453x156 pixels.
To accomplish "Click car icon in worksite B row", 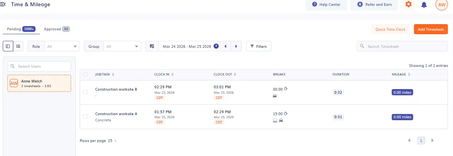I will [x=275, y=96].
